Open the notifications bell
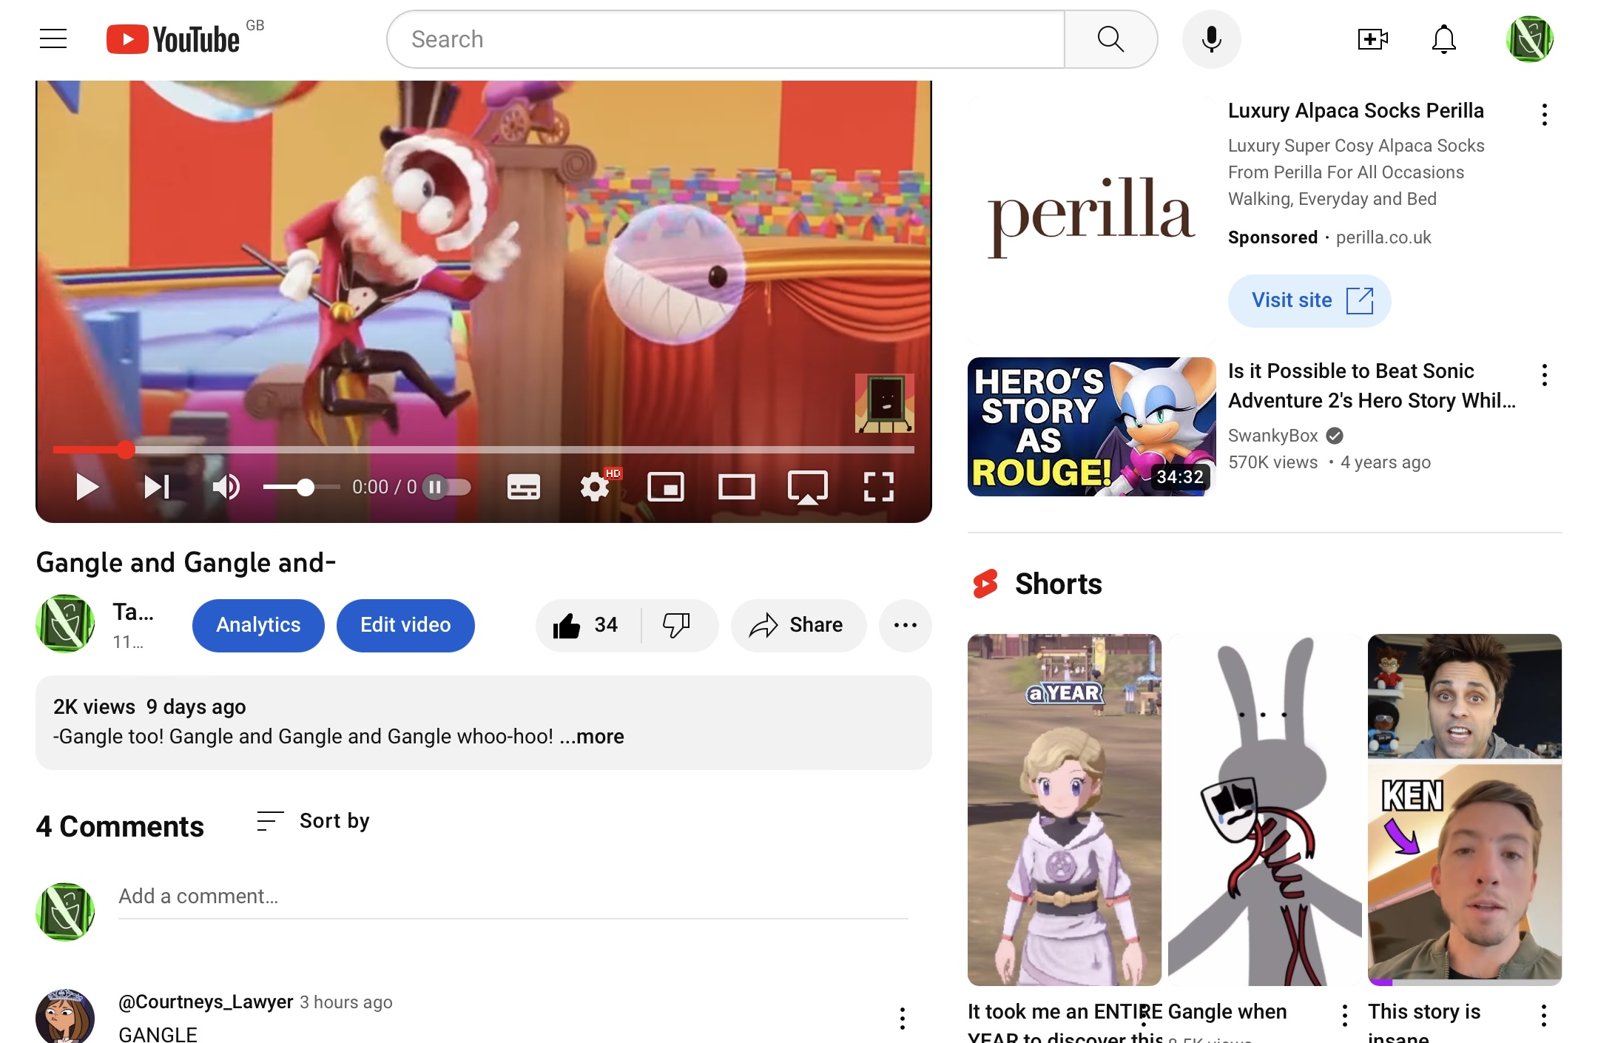 1443,38
